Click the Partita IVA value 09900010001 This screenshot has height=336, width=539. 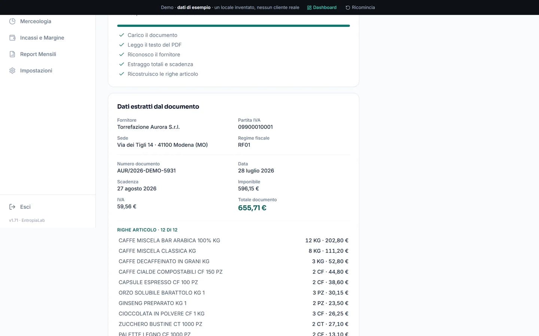pyautogui.click(x=255, y=127)
